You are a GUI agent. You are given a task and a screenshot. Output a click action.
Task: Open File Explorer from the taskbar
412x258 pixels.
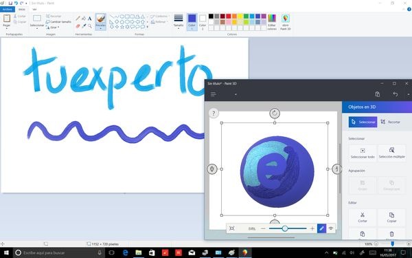tap(139, 252)
